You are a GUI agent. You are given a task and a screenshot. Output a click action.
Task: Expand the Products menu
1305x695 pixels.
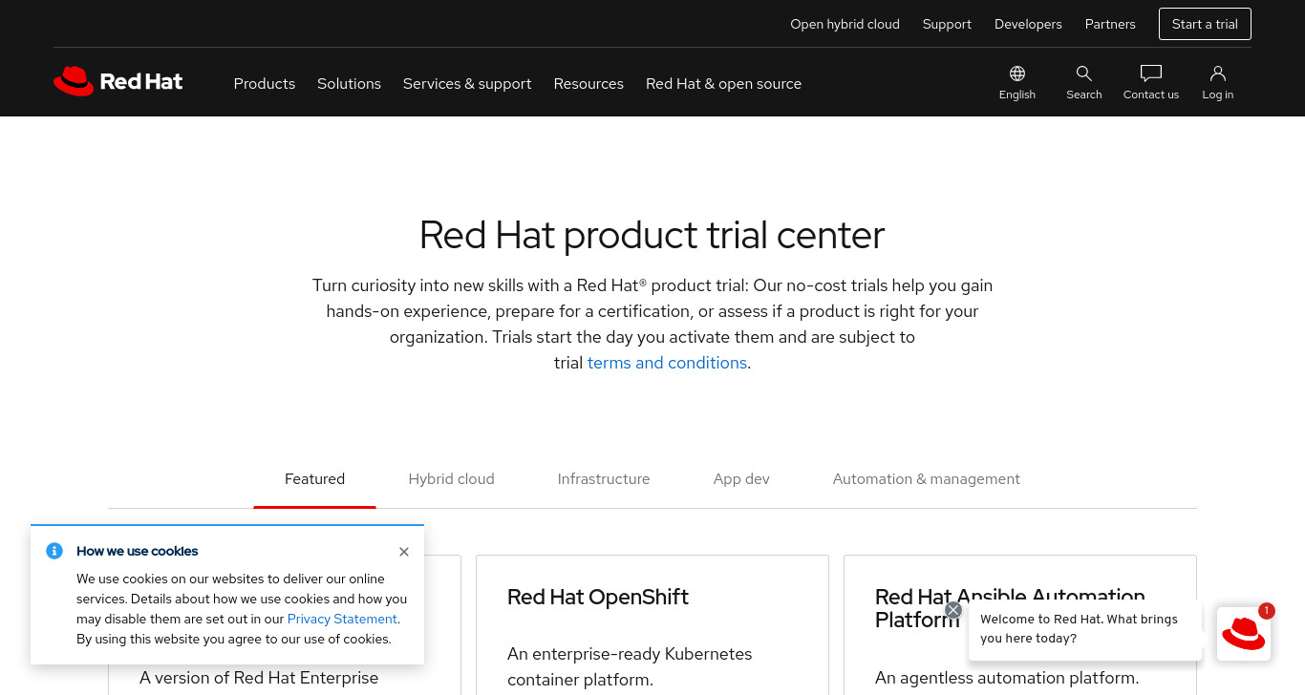click(265, 84)
